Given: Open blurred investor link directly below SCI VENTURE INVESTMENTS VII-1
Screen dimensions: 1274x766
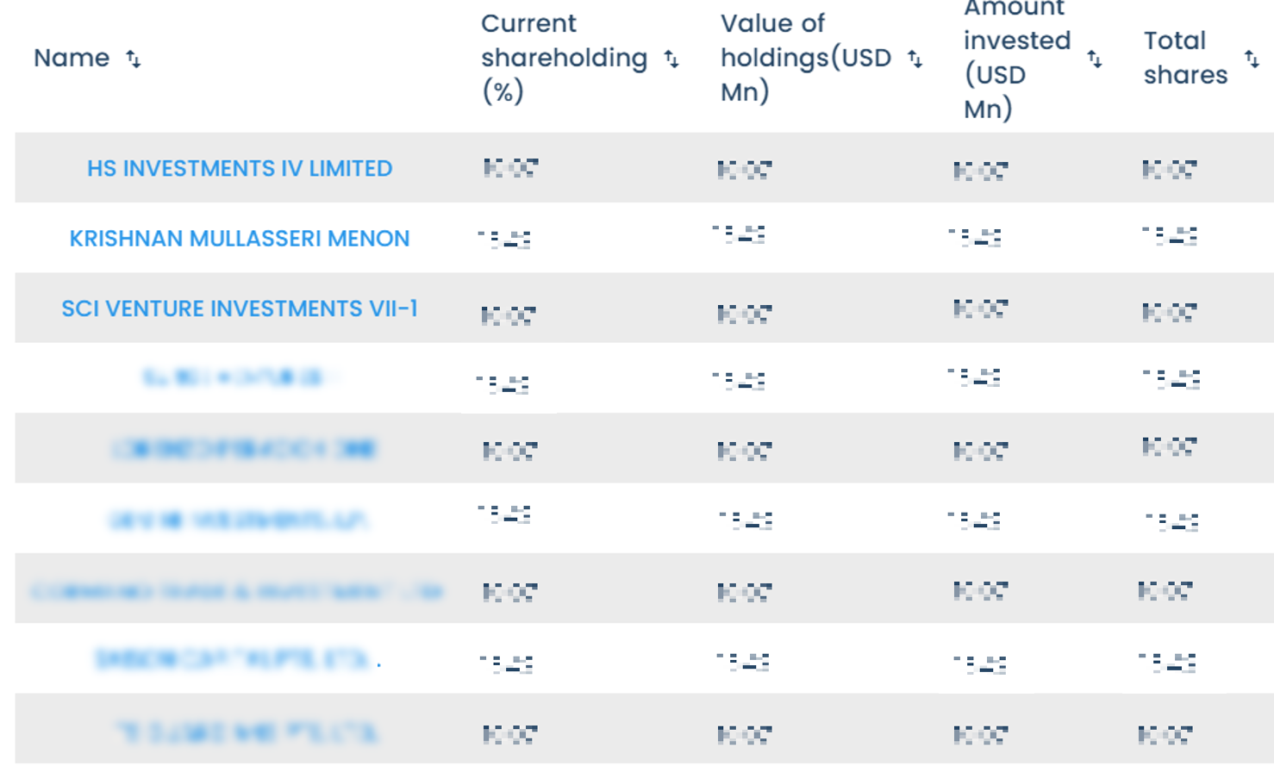Looking at the screenshot, I should (x=240, y=377).
